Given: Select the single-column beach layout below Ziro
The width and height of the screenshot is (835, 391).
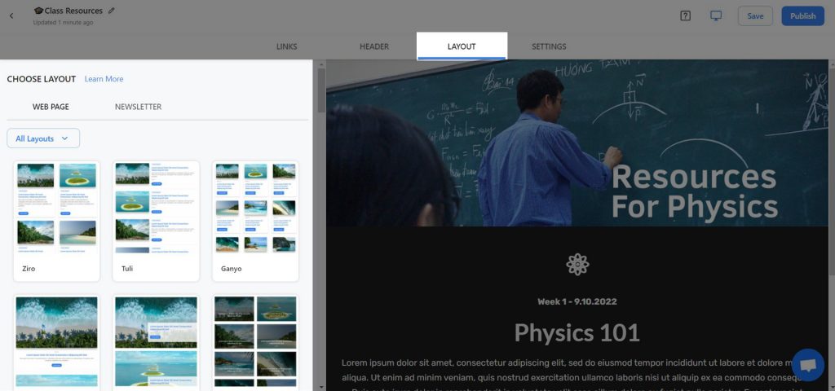Looking at the screenshot, I should [56, 342].
